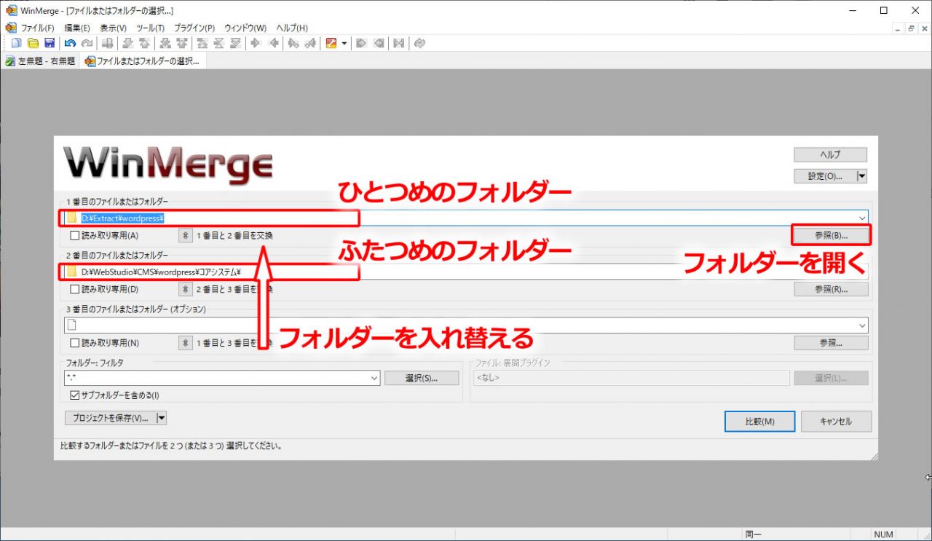Start comparing with the 比較(M) button
This screenshot has width=932, height=541.
click(759, 421)
